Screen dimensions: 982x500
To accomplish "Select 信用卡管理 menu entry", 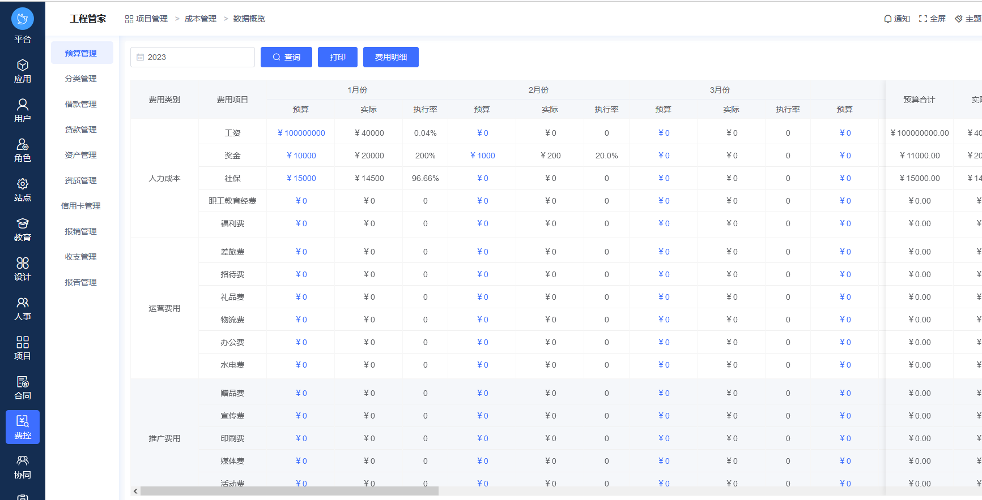I will 81,206.
